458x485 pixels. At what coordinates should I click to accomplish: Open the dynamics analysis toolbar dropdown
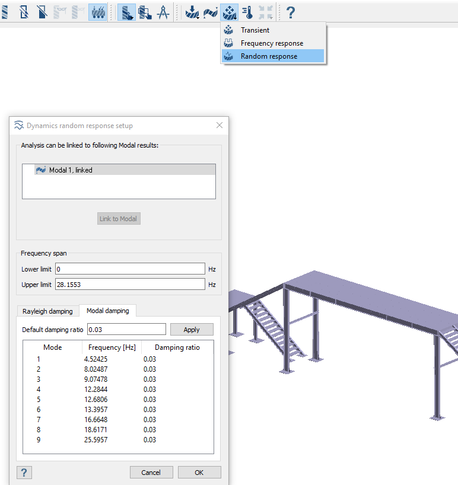click(x=229, y=12)
